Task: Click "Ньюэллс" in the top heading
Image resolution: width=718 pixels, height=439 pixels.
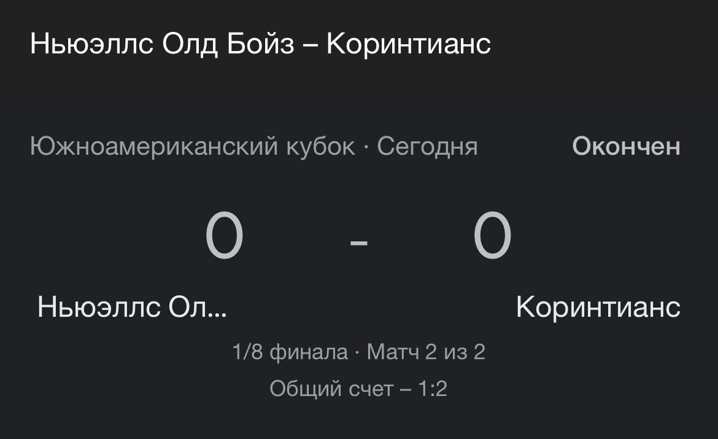Action: (91, 44)
